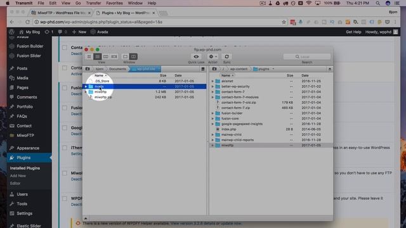This screenshot has width=406, height=228.
Task: Reload the browser page
Action: tap(27, 22)
